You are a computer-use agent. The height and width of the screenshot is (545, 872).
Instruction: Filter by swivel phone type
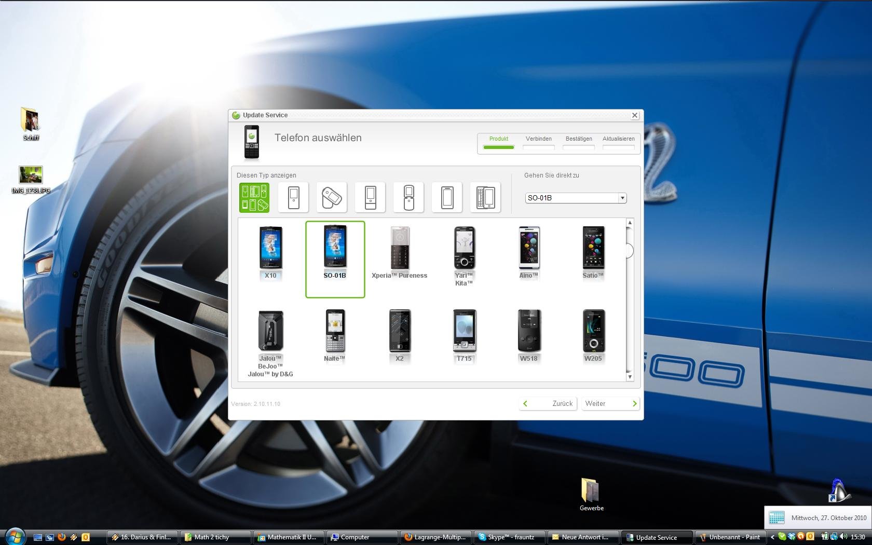pos(332,197)
